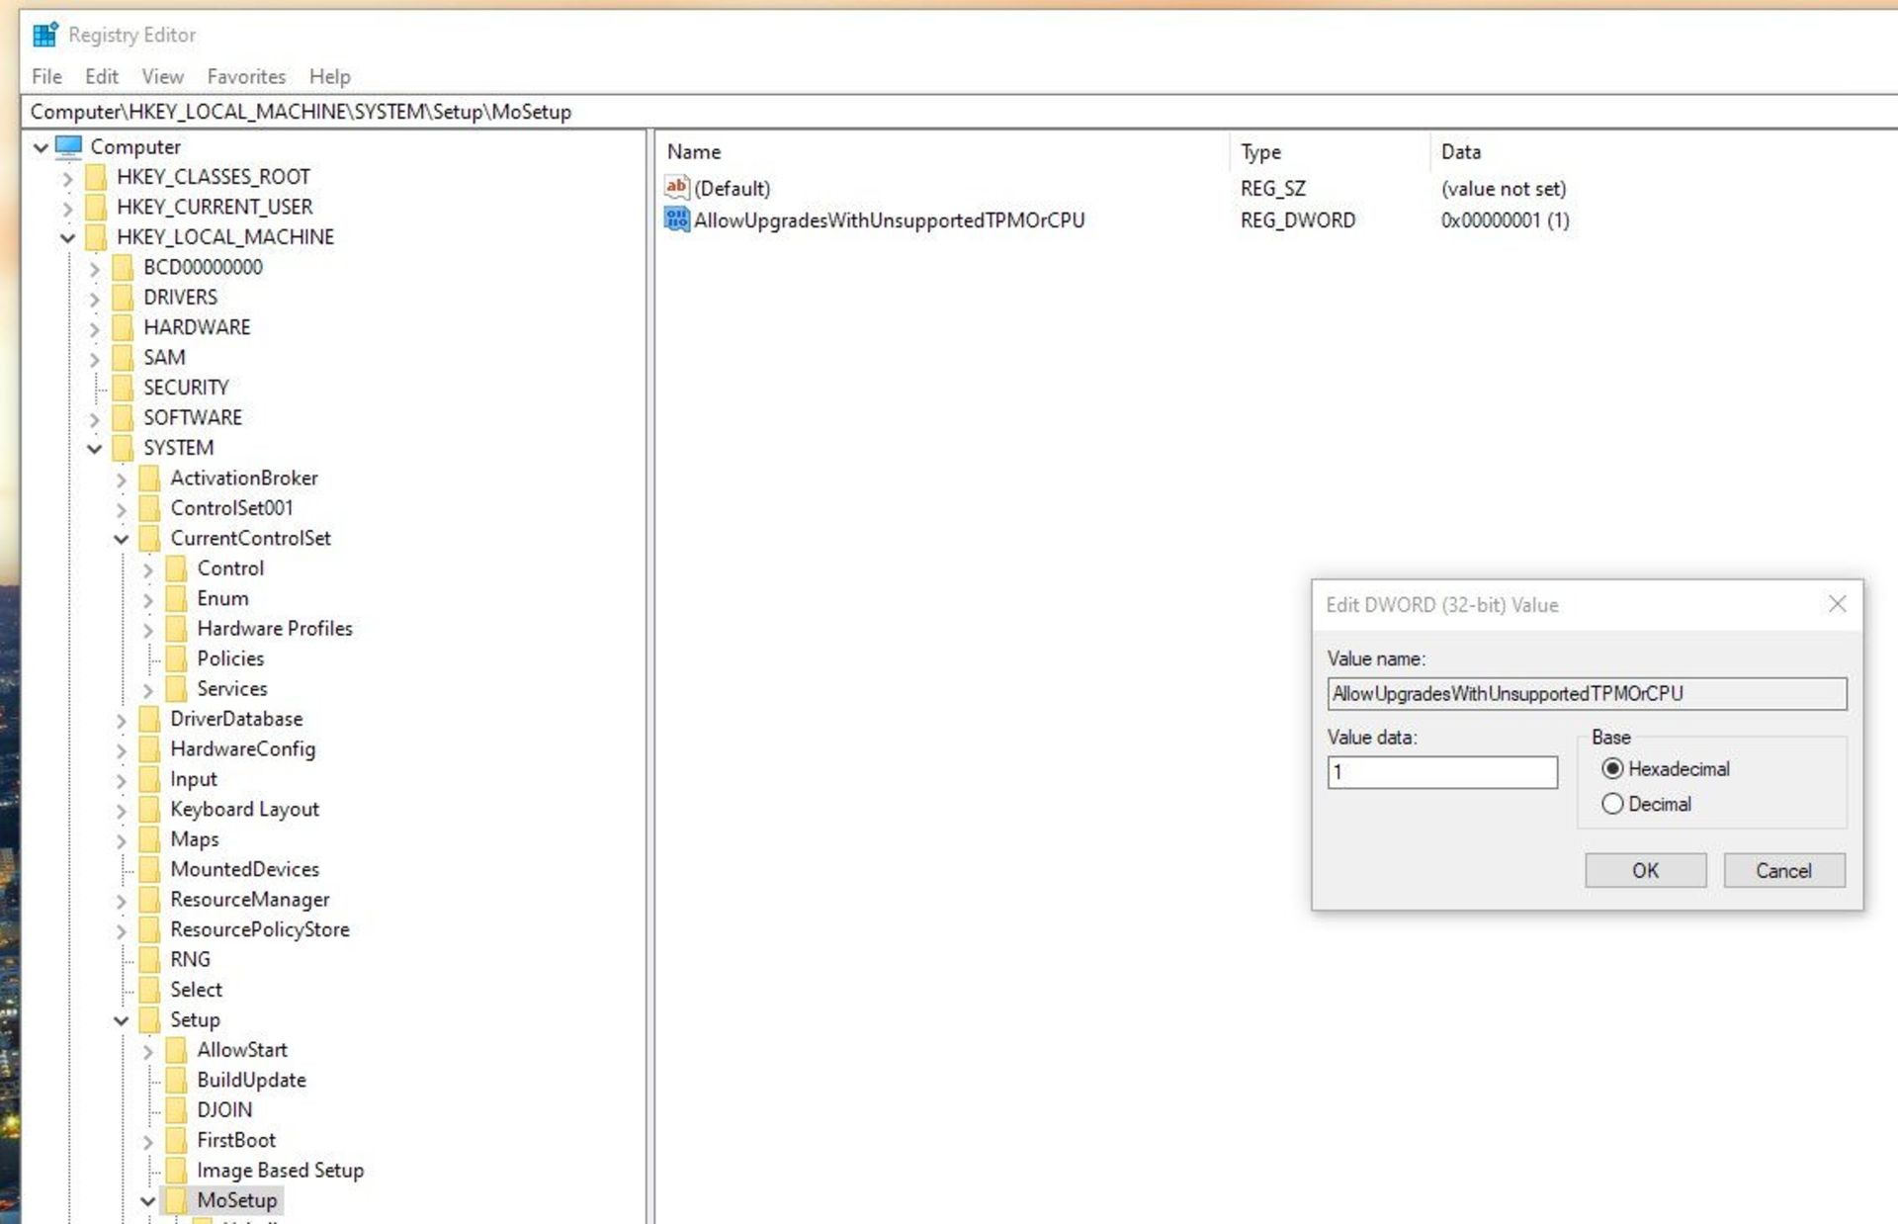Collapse the Setup key arrow
The image size is (1898, 1224).
point(122,1020)
